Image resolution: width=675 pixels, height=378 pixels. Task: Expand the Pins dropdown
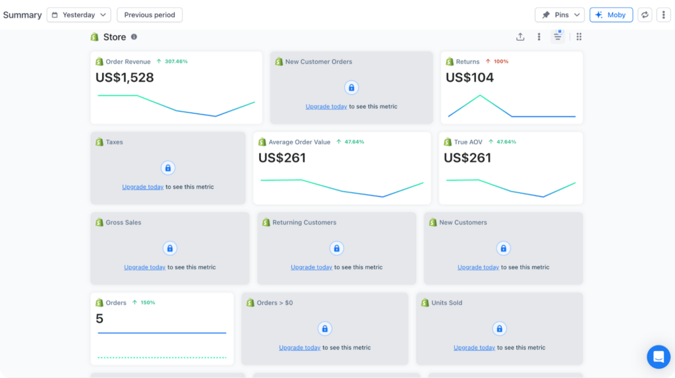tap(560, 14)
